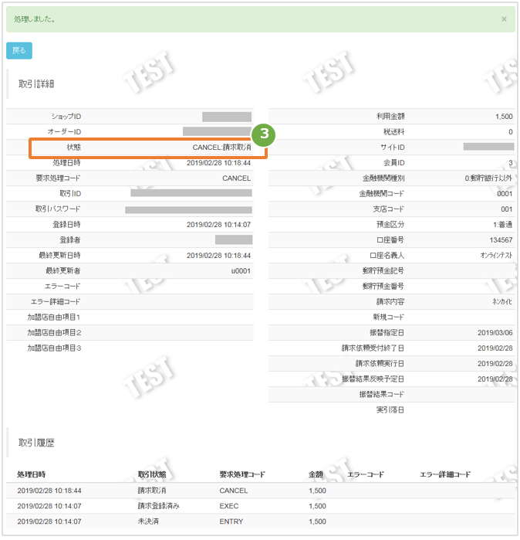The image size is (520, 540).
Task: Click the 最終更新者 value u0001
Action: [x=241, y=271]
